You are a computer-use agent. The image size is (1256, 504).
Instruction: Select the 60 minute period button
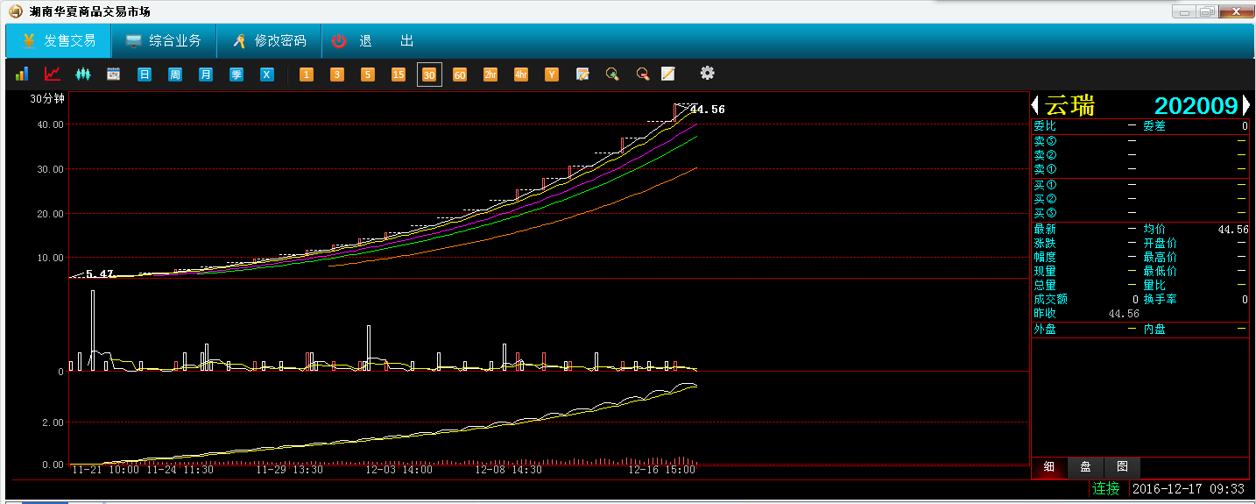tap(459, 75)
